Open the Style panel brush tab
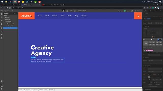Screen dimensions: 163x91 [145, 11]
